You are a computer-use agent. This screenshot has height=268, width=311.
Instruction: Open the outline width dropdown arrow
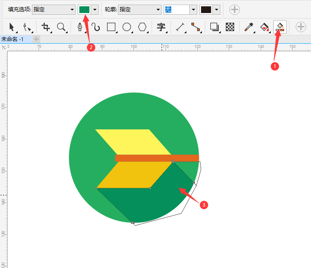tap(193, 10)
